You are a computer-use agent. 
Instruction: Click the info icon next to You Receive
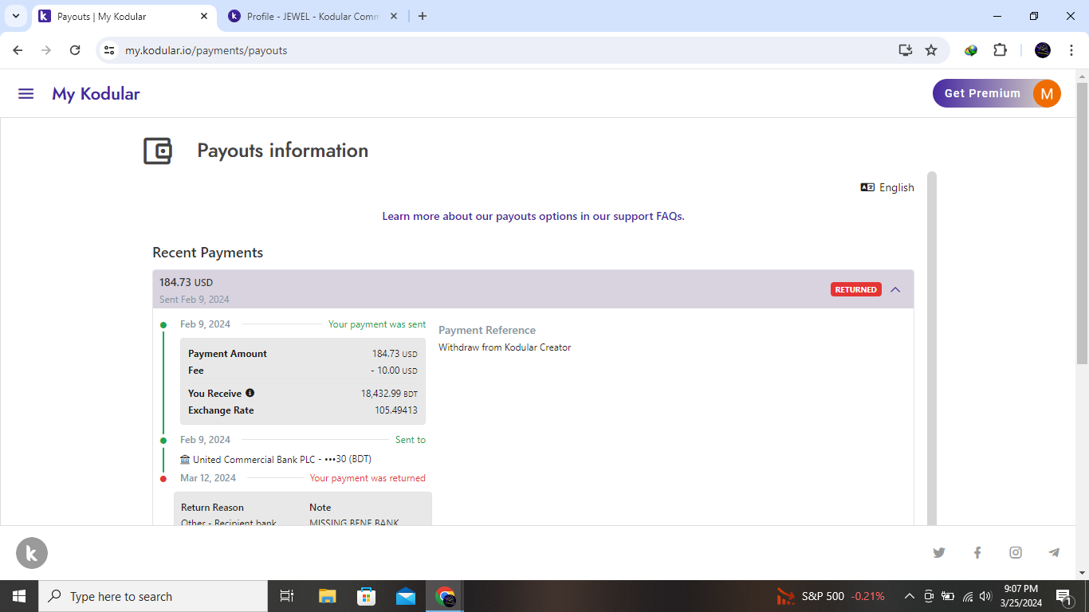[x=250, y=393]
